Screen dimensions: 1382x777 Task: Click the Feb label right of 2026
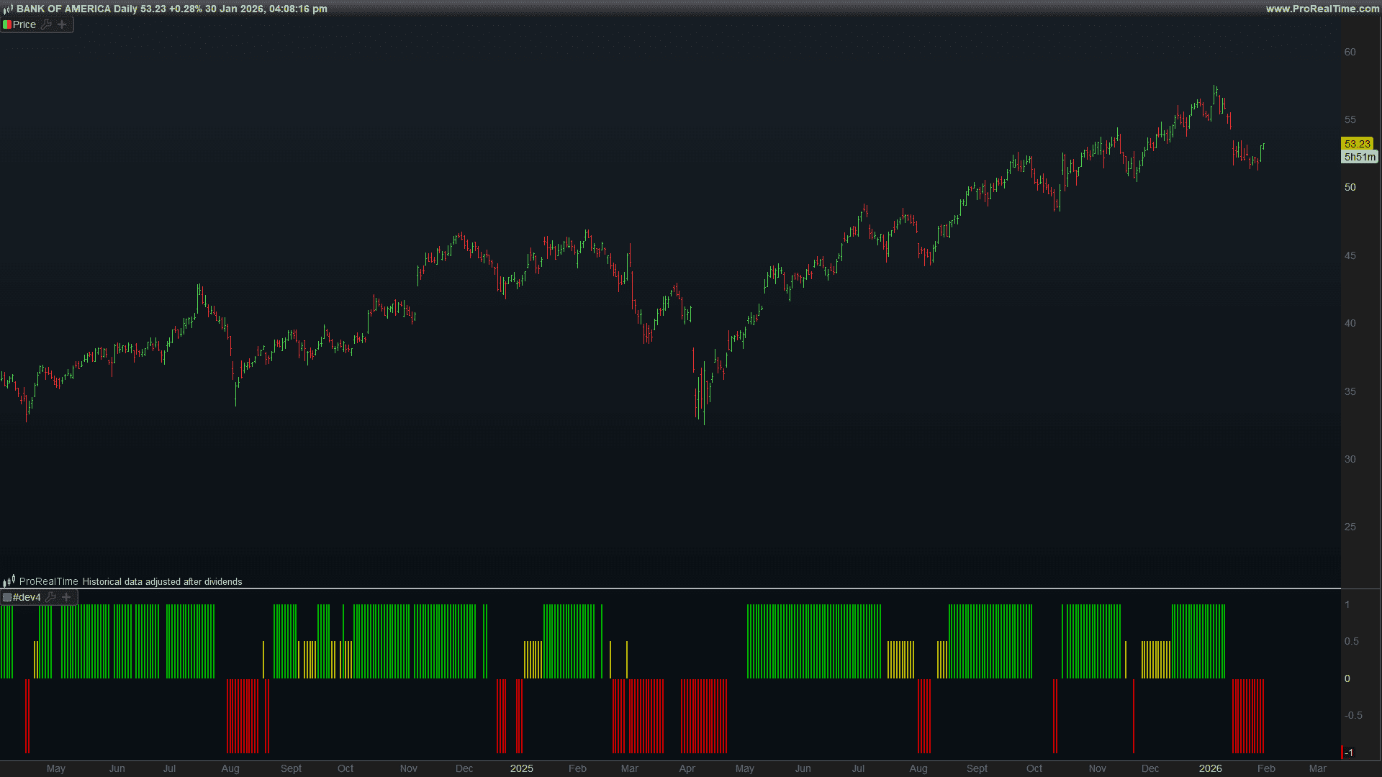[1266, 768]
